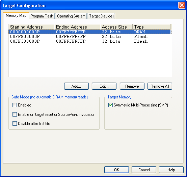Click the Flash type in 00FF800000P row

click(141, 37)
